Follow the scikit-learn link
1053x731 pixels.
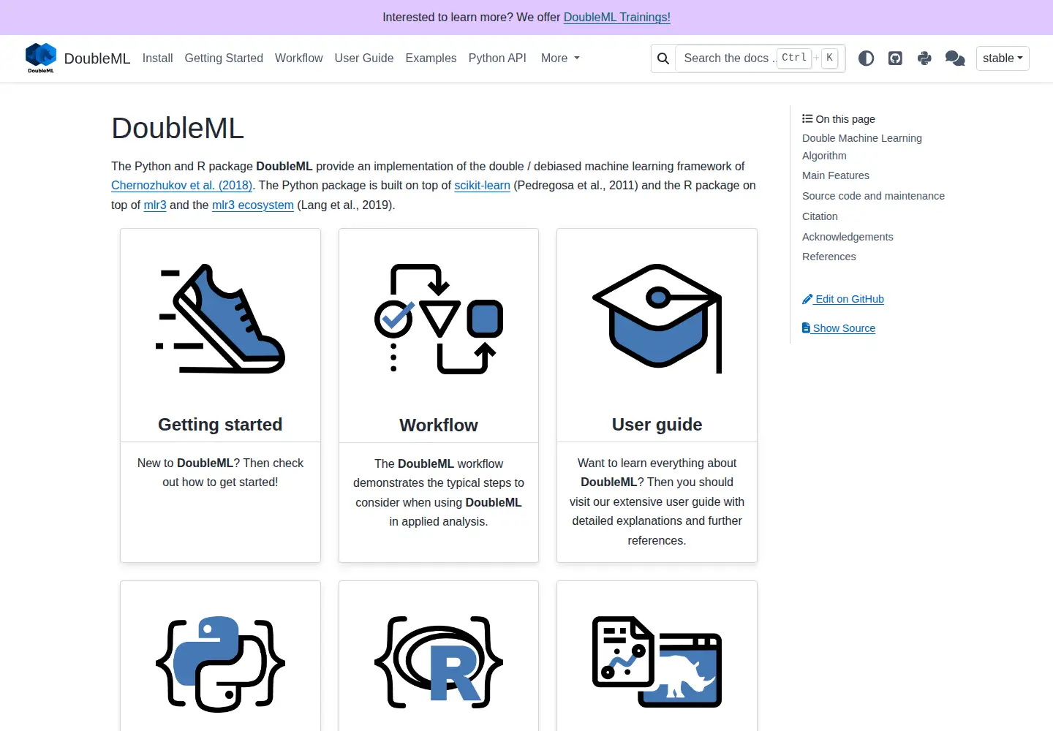coord(482,185)
